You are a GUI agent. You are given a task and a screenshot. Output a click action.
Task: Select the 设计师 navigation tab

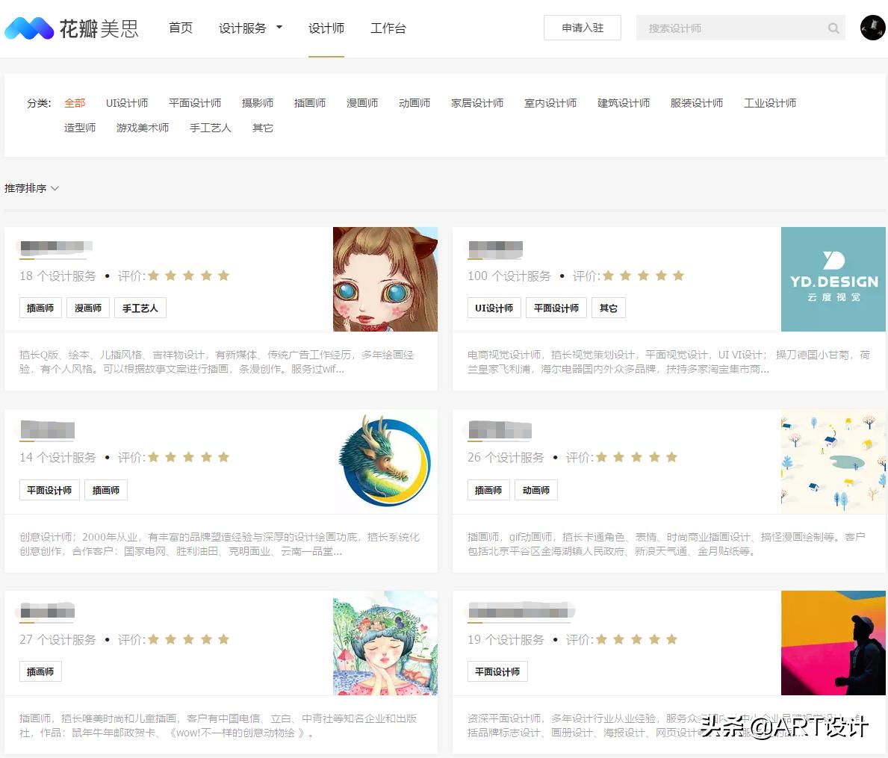[x=326, y=28]
